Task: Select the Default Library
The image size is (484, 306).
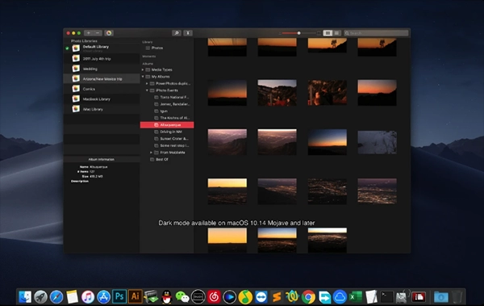Action: pyautogui.click(x=102, y=48)
